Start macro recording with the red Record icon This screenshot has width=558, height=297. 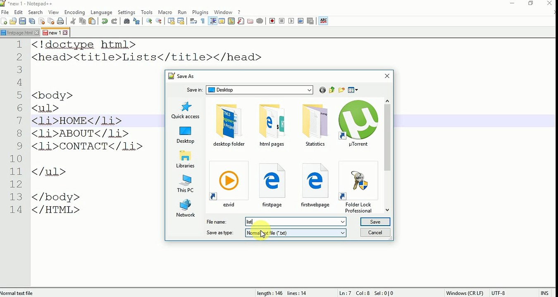tap(272, 21)
